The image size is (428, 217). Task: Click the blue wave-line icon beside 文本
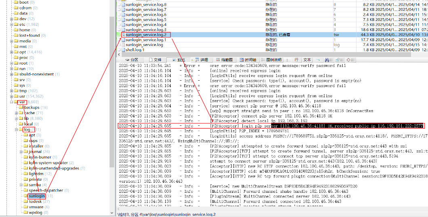318,60
